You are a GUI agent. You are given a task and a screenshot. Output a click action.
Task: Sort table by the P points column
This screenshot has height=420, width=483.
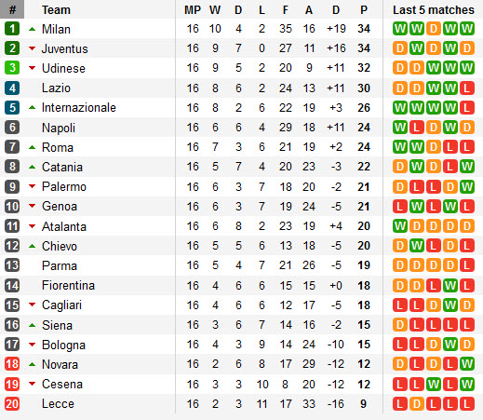(x=364, y=10)
